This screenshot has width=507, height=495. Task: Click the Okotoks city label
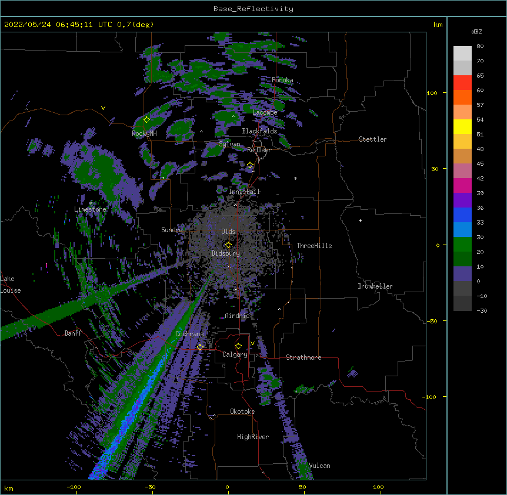pos(242,412)
